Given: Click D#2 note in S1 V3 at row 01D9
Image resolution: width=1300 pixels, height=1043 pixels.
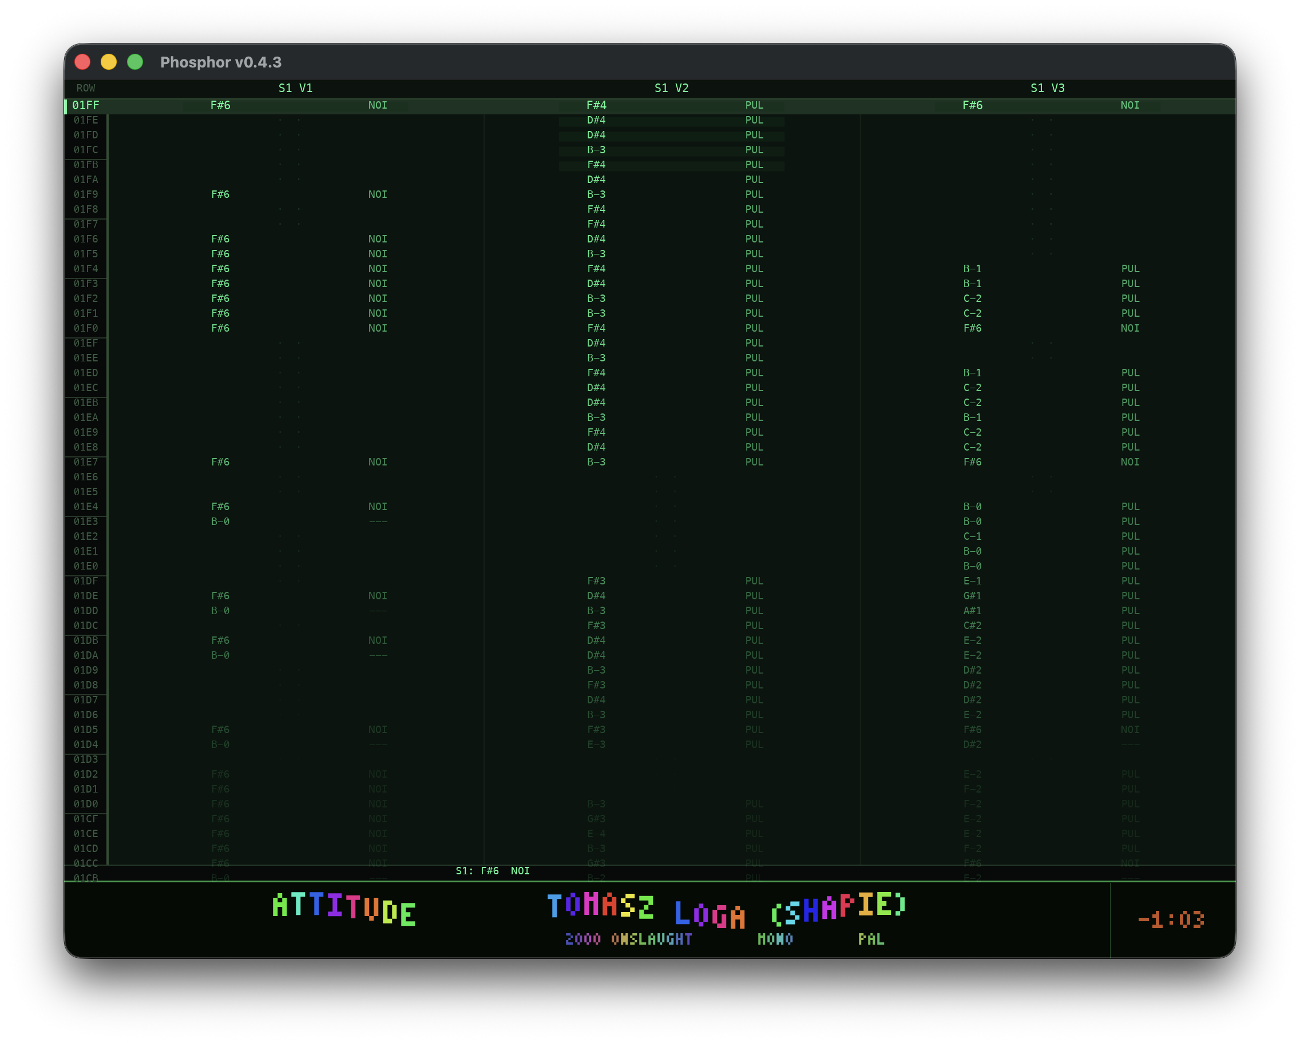Looking at the screenshot, I should (x=973, y=671).
